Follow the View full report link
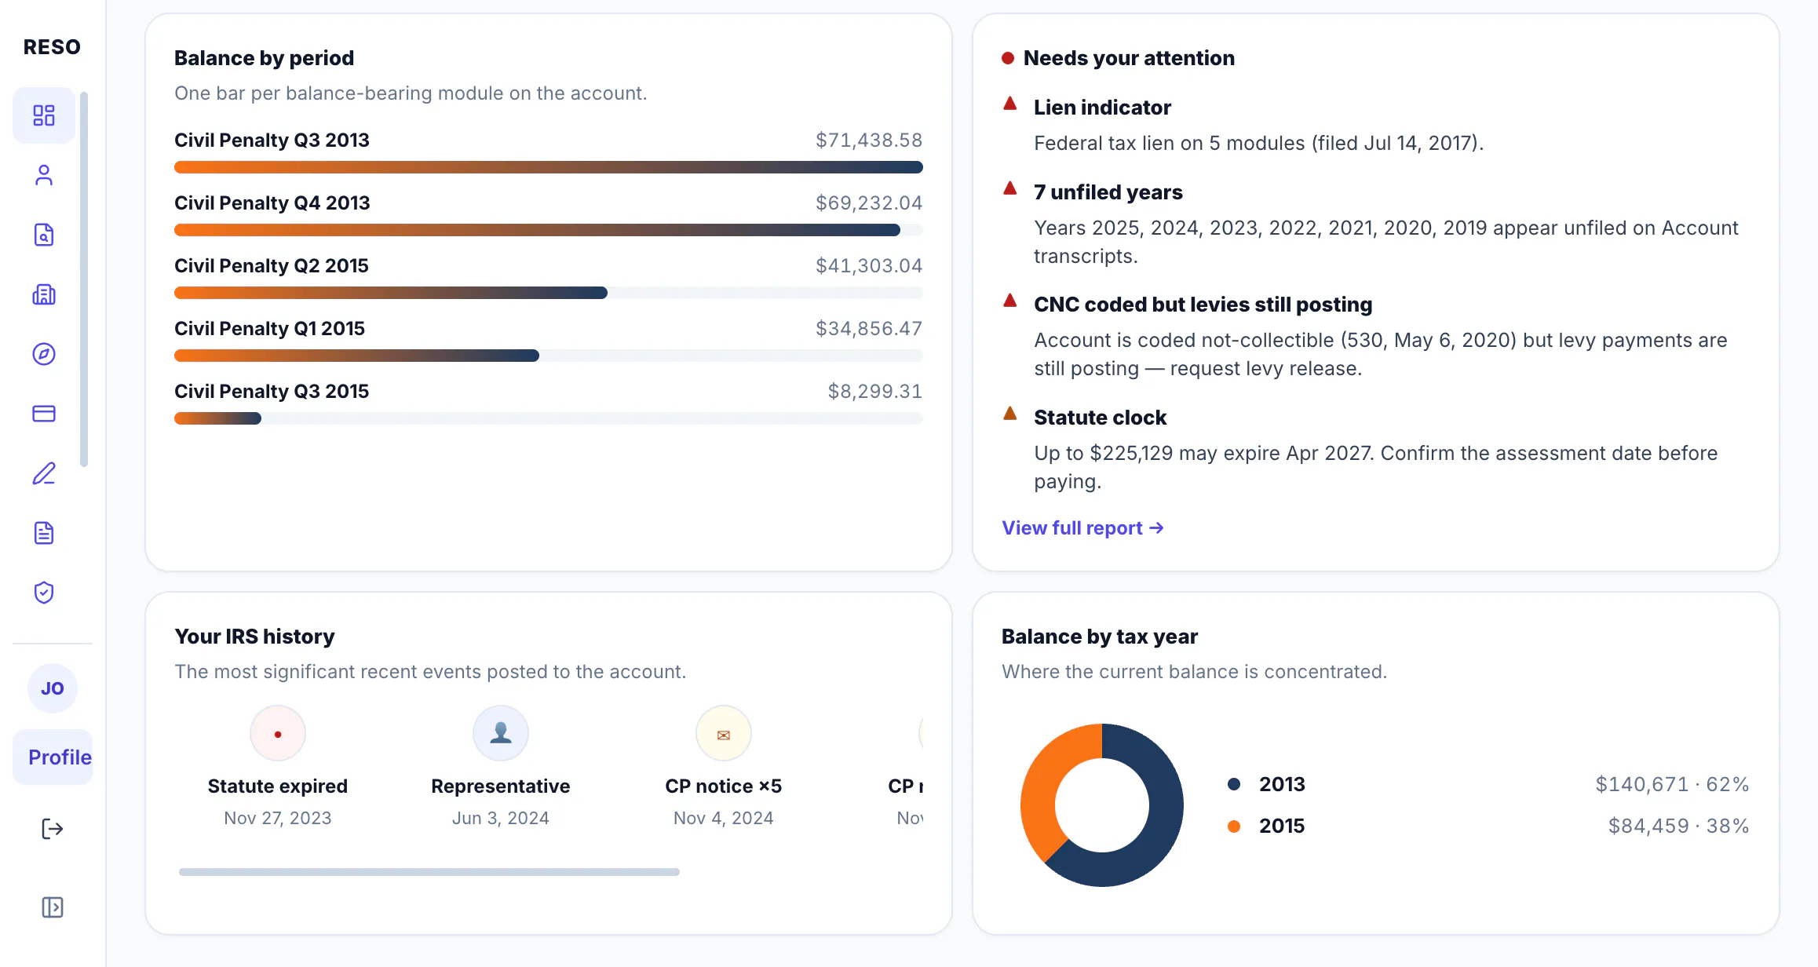The height and width of the screenshot is (967, 1818). coord(1082,528)
